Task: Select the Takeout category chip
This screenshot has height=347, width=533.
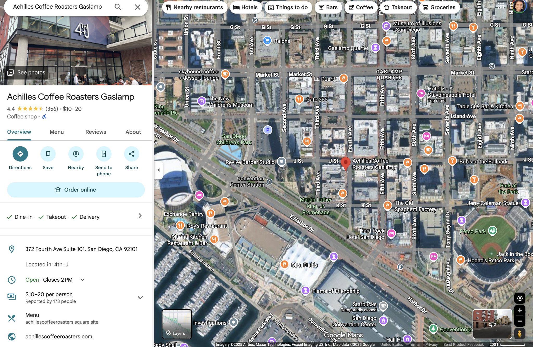Action: (398, 7)
